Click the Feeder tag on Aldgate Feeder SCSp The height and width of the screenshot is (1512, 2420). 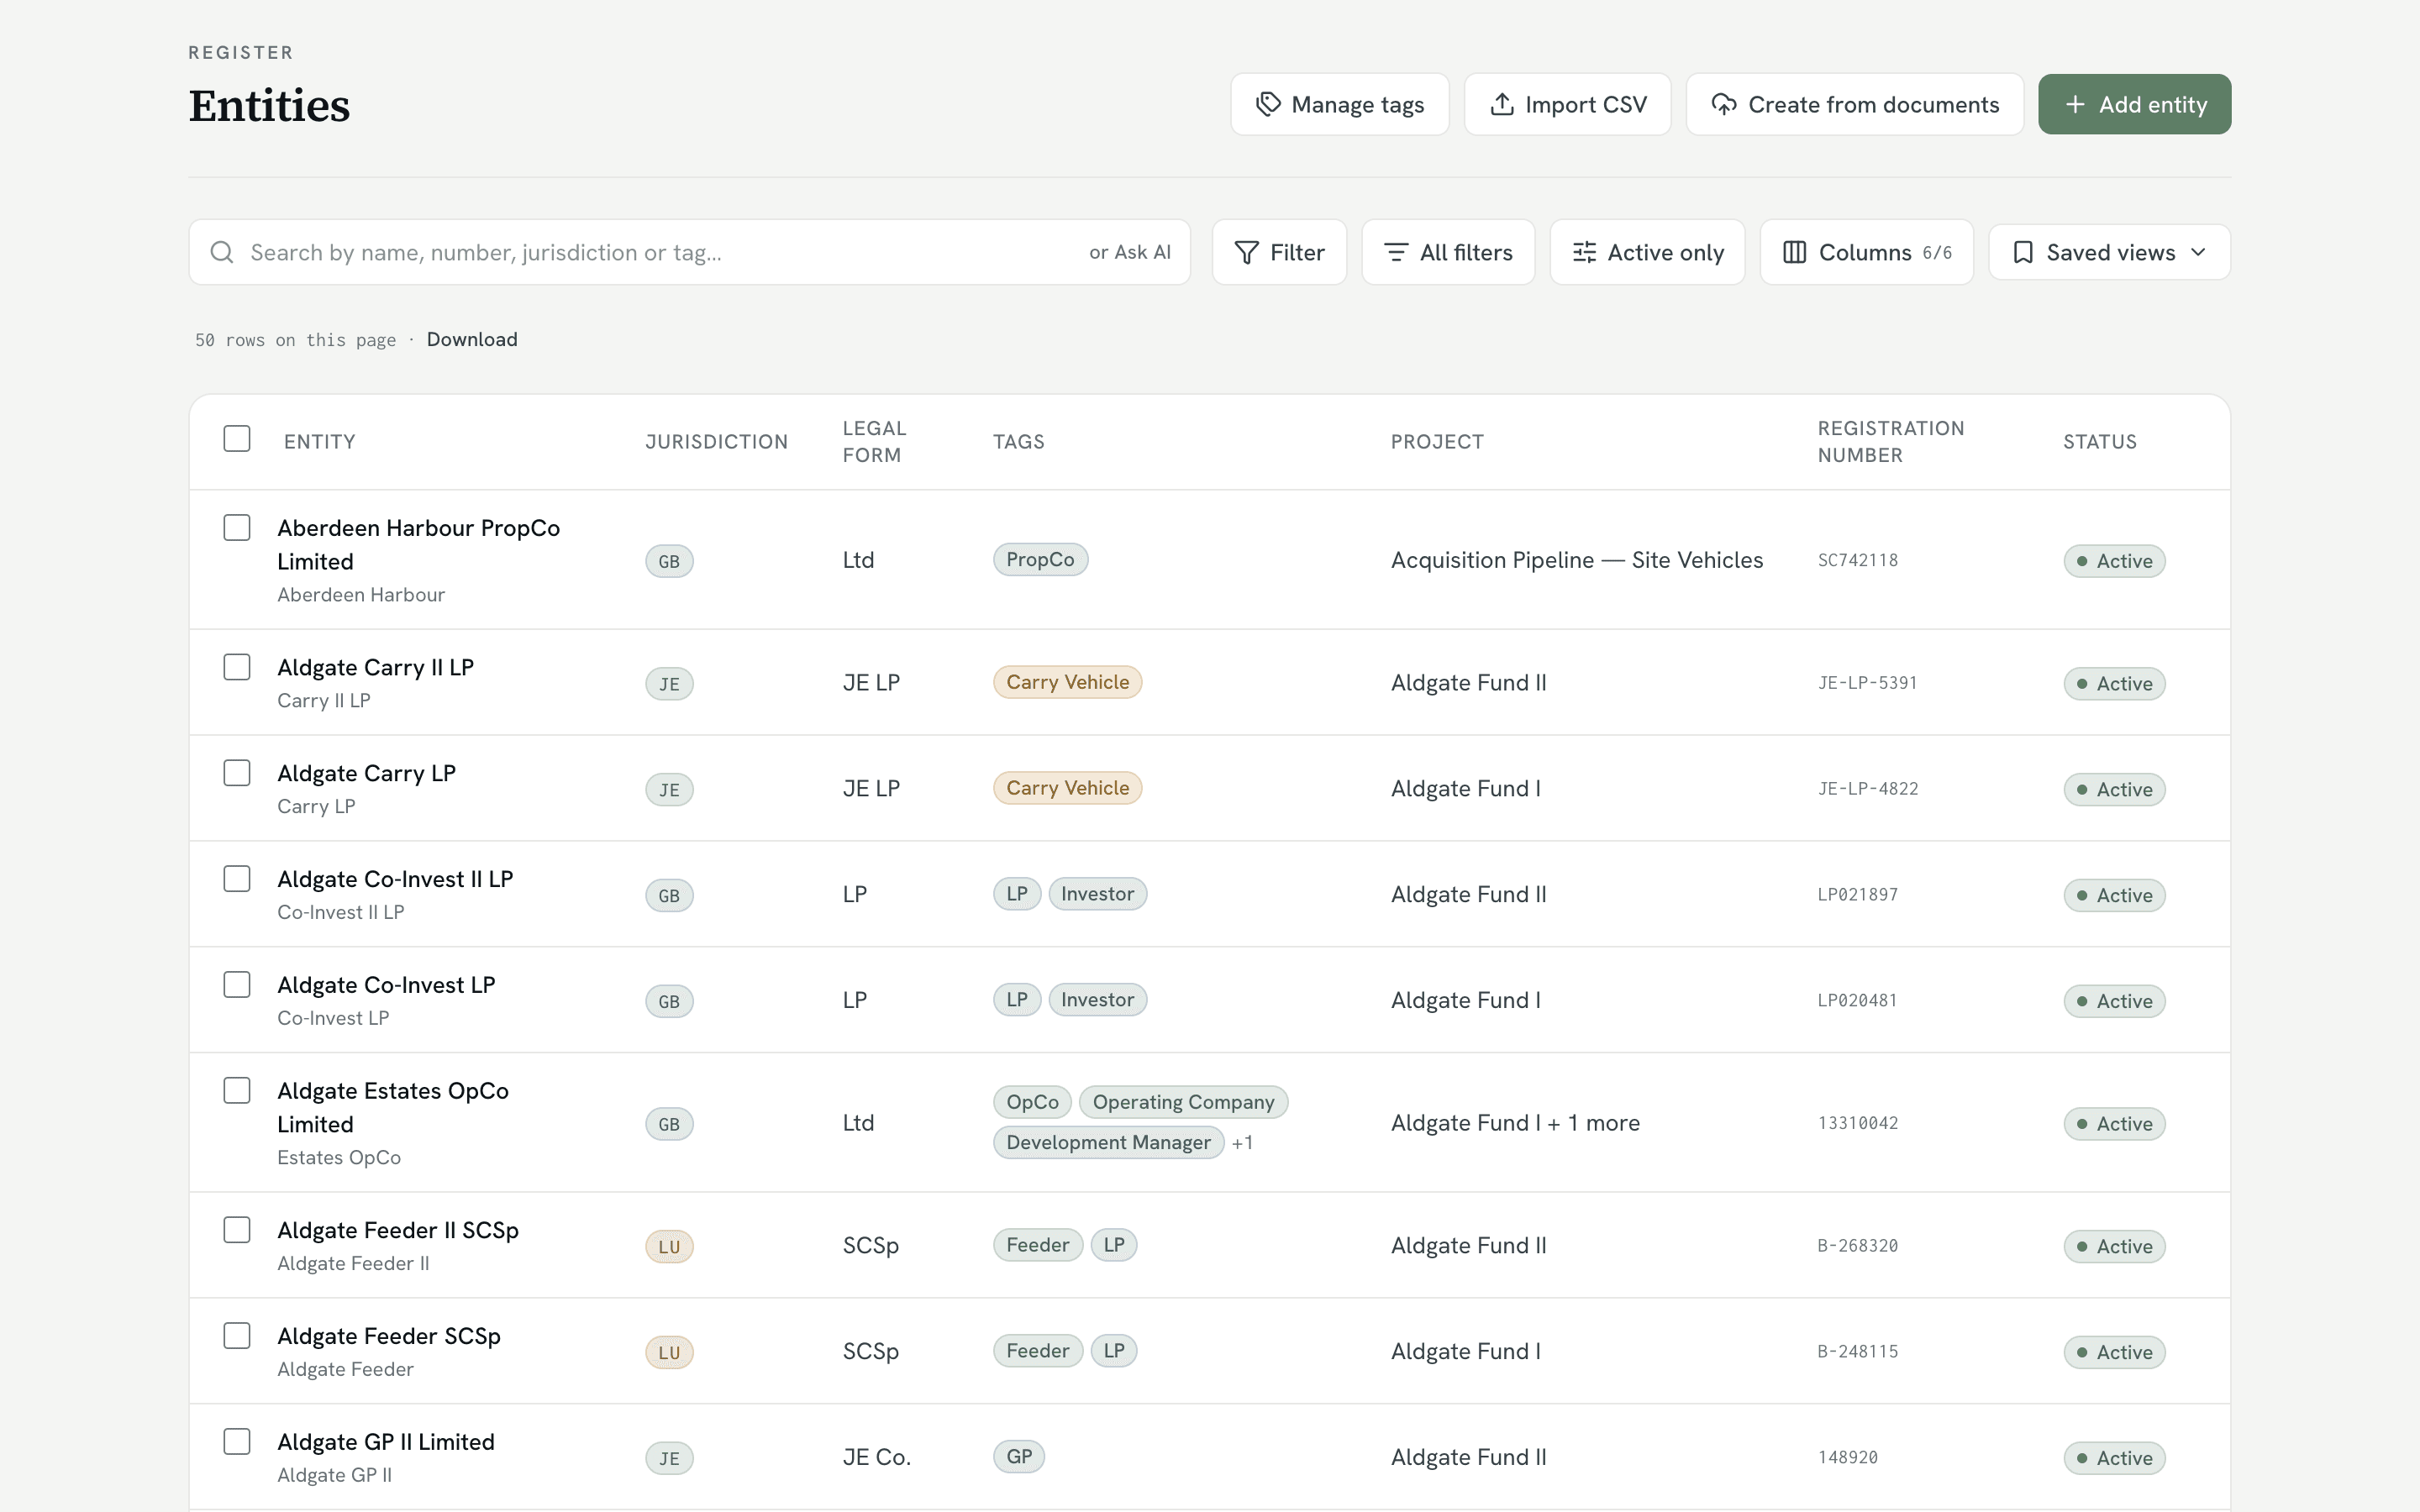coord(1037,1351)
